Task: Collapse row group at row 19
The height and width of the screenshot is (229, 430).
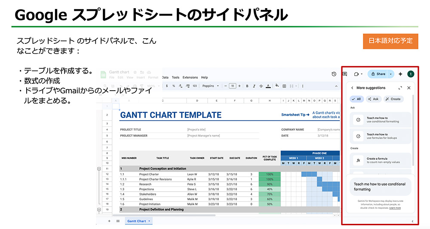Action: coord(99,210)
